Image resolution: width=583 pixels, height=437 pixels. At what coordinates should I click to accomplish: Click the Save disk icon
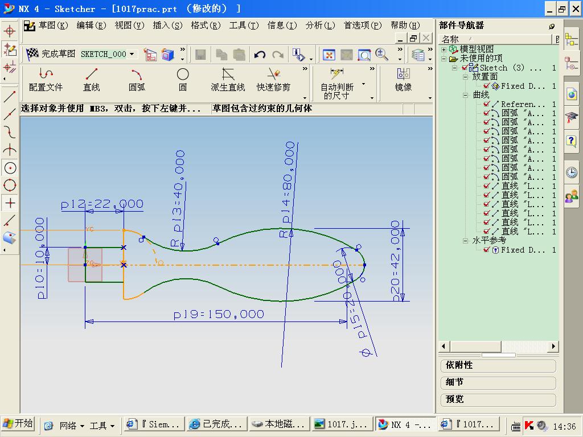200,55
